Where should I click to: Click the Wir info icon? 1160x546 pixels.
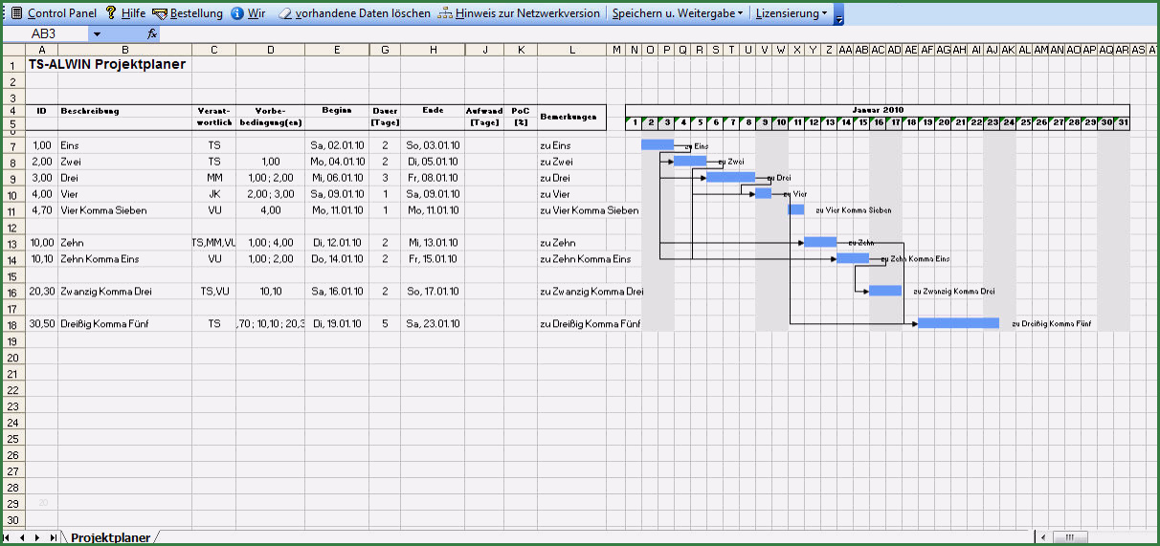click(236, 13)
